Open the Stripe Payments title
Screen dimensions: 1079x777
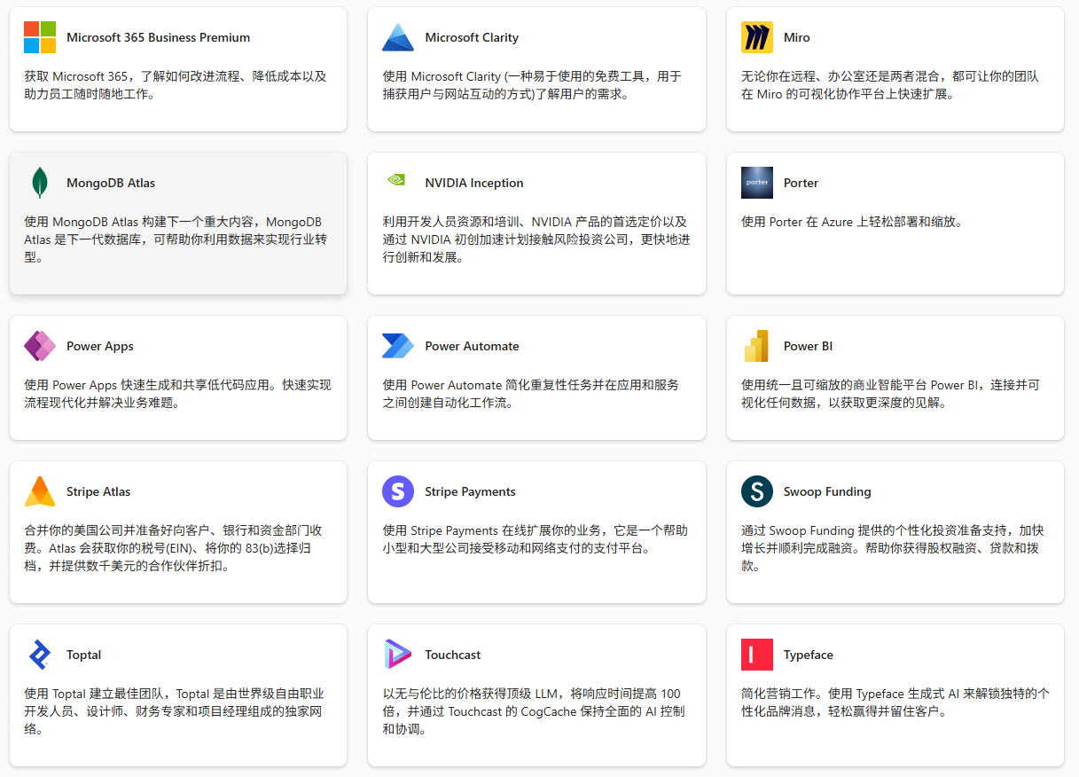470,491
